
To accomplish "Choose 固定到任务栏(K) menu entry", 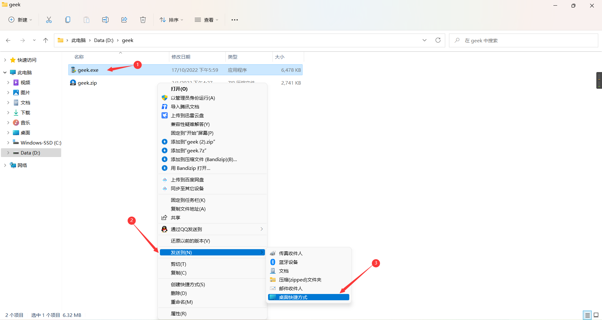I will [212, 200].
